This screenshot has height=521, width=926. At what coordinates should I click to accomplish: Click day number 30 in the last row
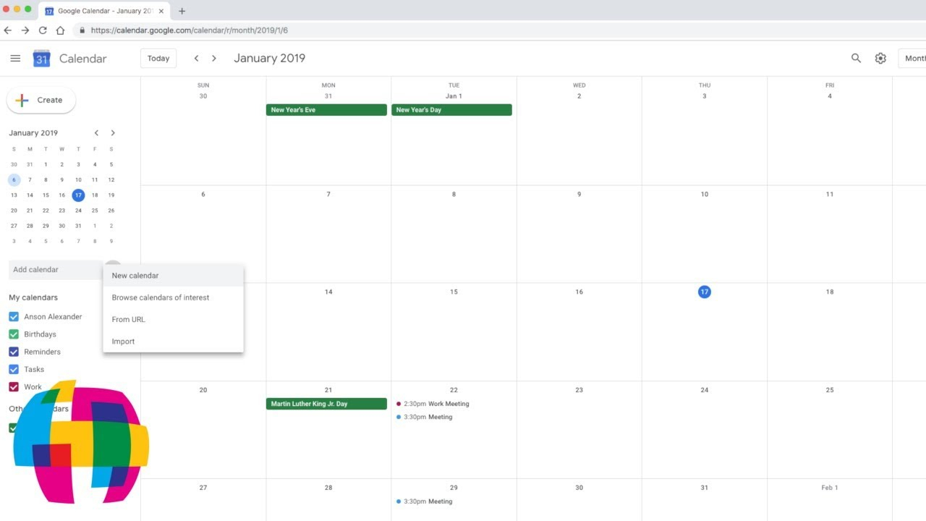(x=579, y=488)
